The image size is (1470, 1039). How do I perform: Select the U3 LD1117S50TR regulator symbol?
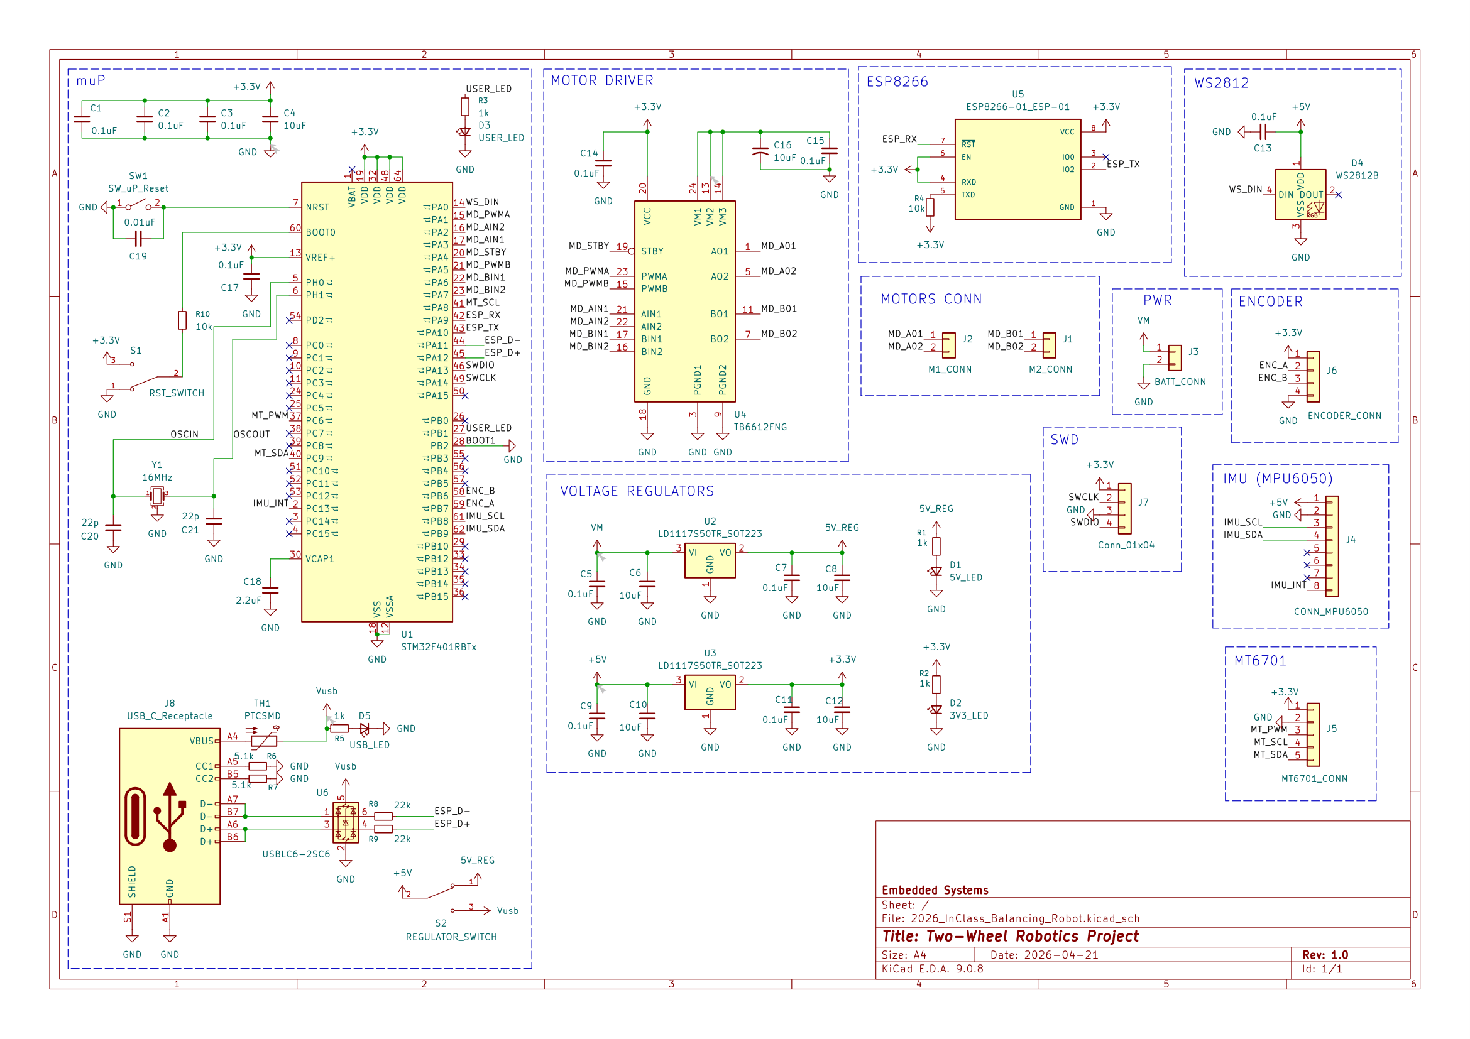pyautogui.click(x=710, y=693)
